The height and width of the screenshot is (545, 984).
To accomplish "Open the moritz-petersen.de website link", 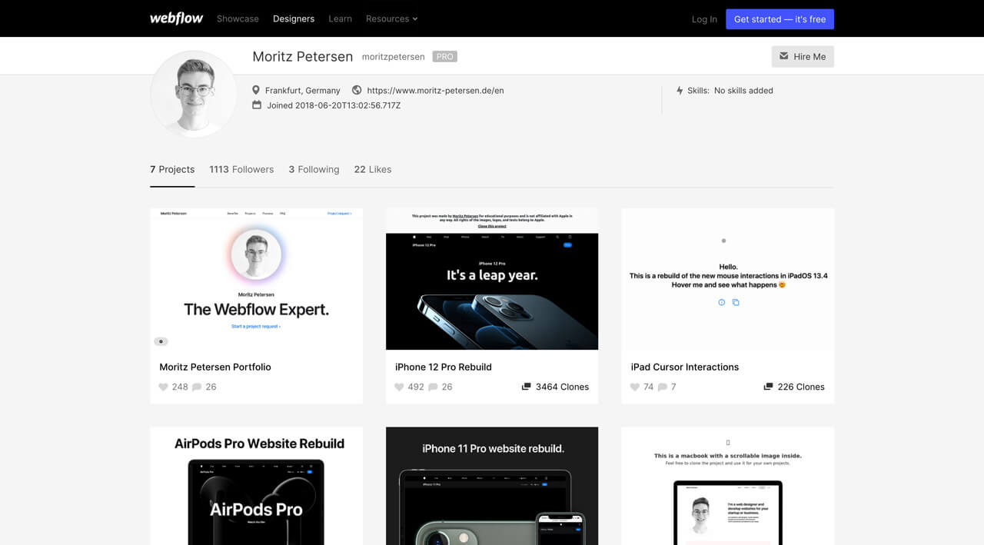I will (x=435, y=90).
